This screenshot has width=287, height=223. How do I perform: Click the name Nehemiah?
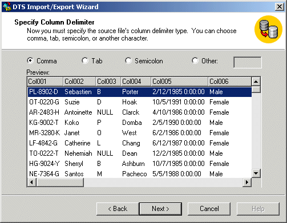pyautogui.click(x=78, y=153)
